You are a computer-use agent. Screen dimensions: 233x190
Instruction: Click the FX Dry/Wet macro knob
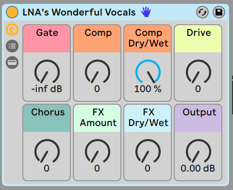148,151
